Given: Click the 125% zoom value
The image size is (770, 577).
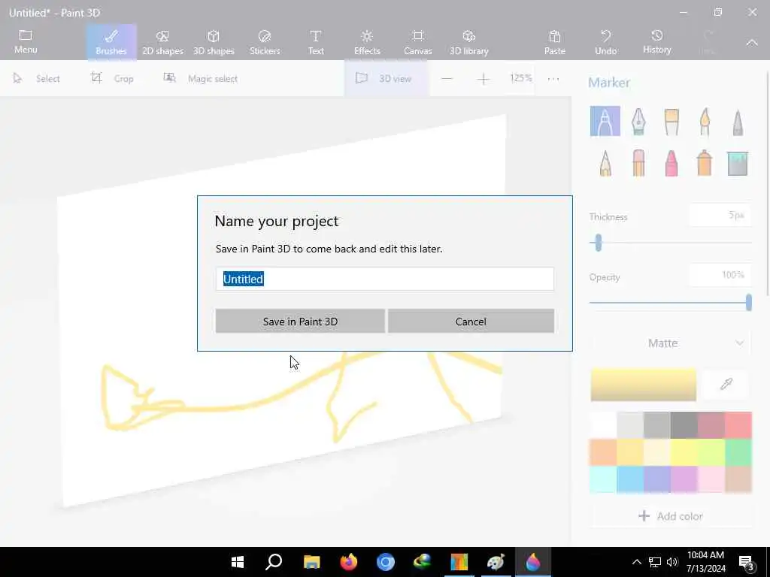Looking at the screenshot, I should tap(520, 78).
